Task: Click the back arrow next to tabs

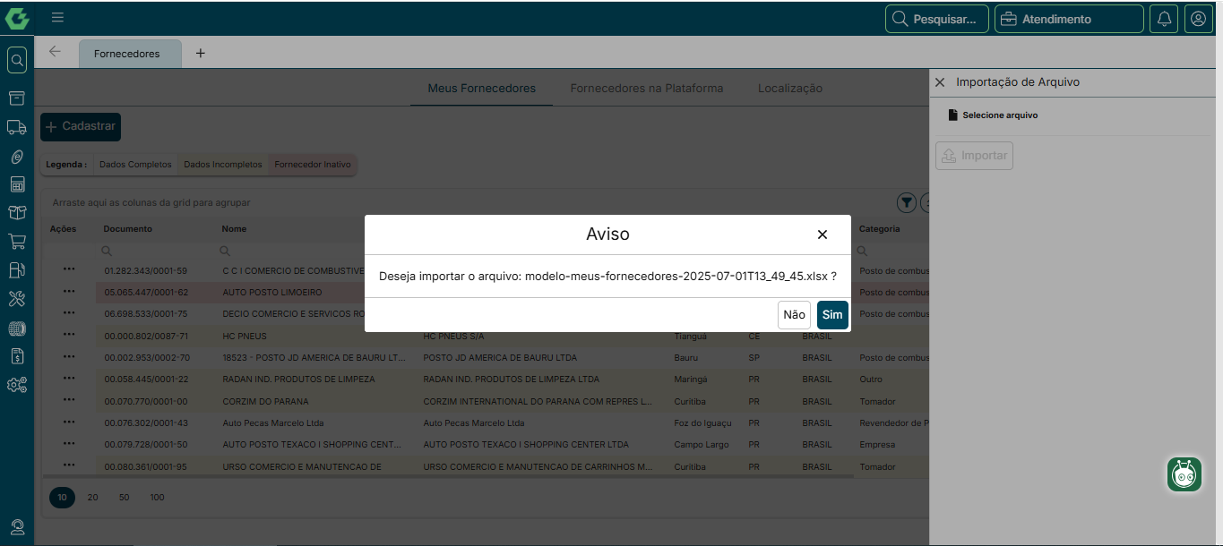Action: [55, 52]
